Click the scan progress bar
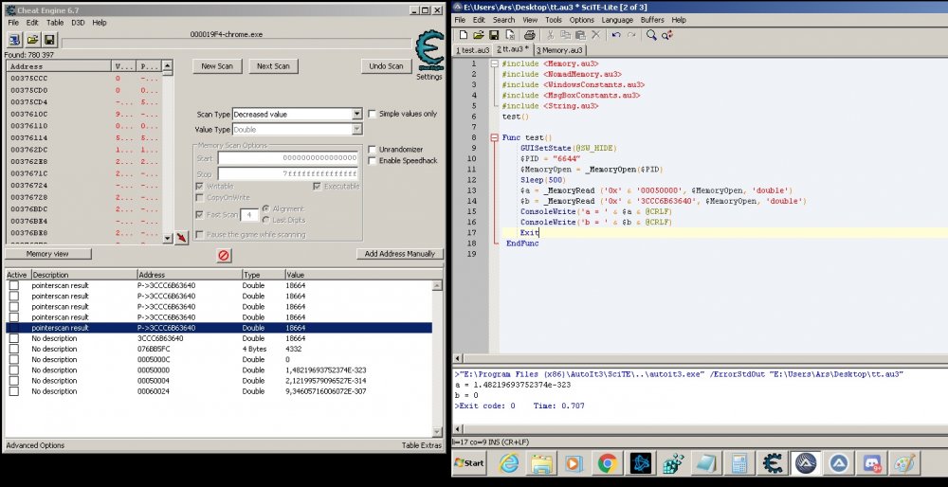 (236, 44)
